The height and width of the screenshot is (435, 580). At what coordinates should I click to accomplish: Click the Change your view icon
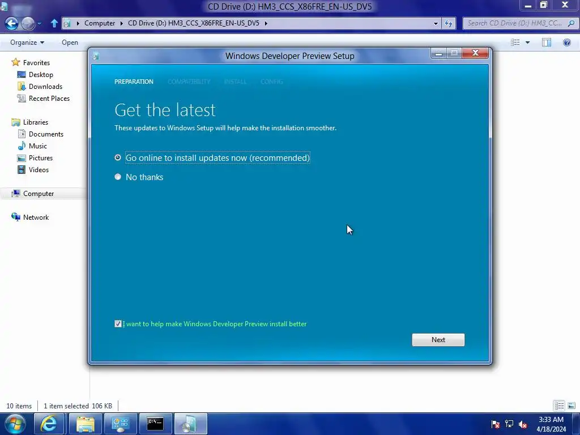515,42
